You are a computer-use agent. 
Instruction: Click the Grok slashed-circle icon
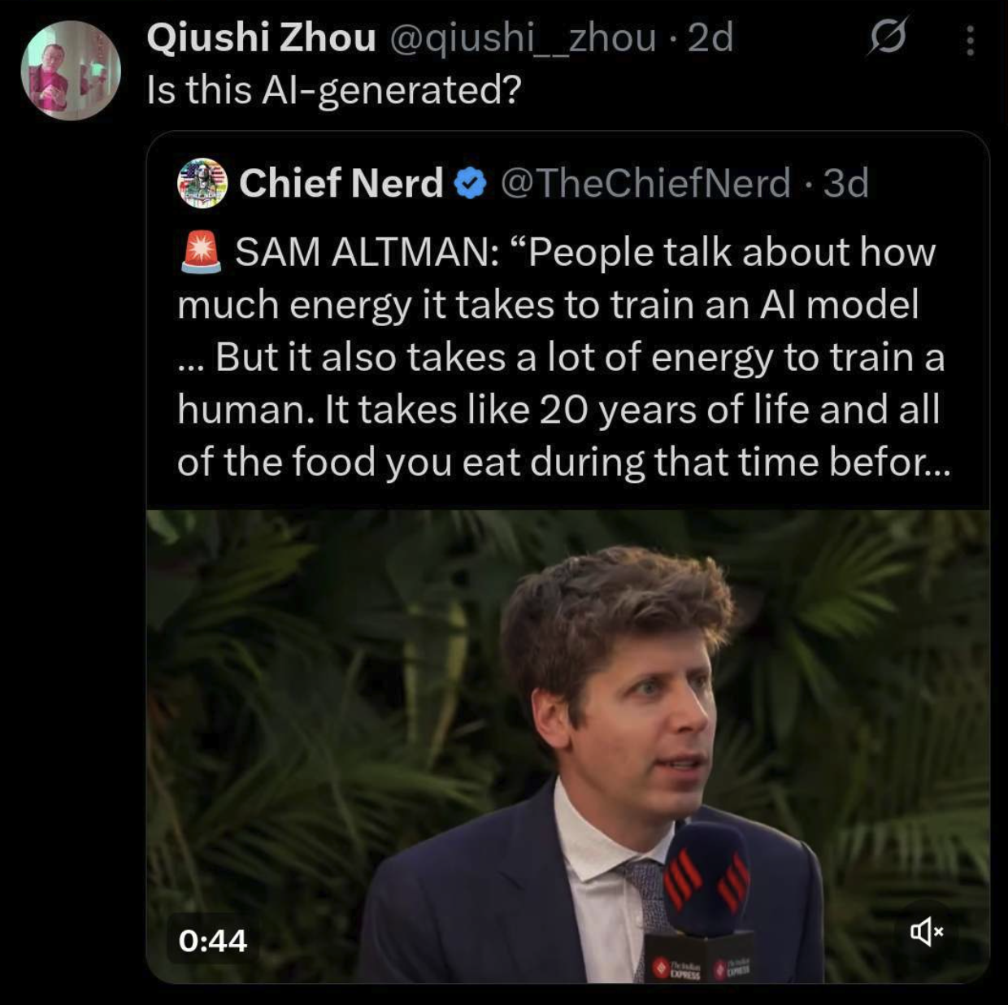click(888, 38)
